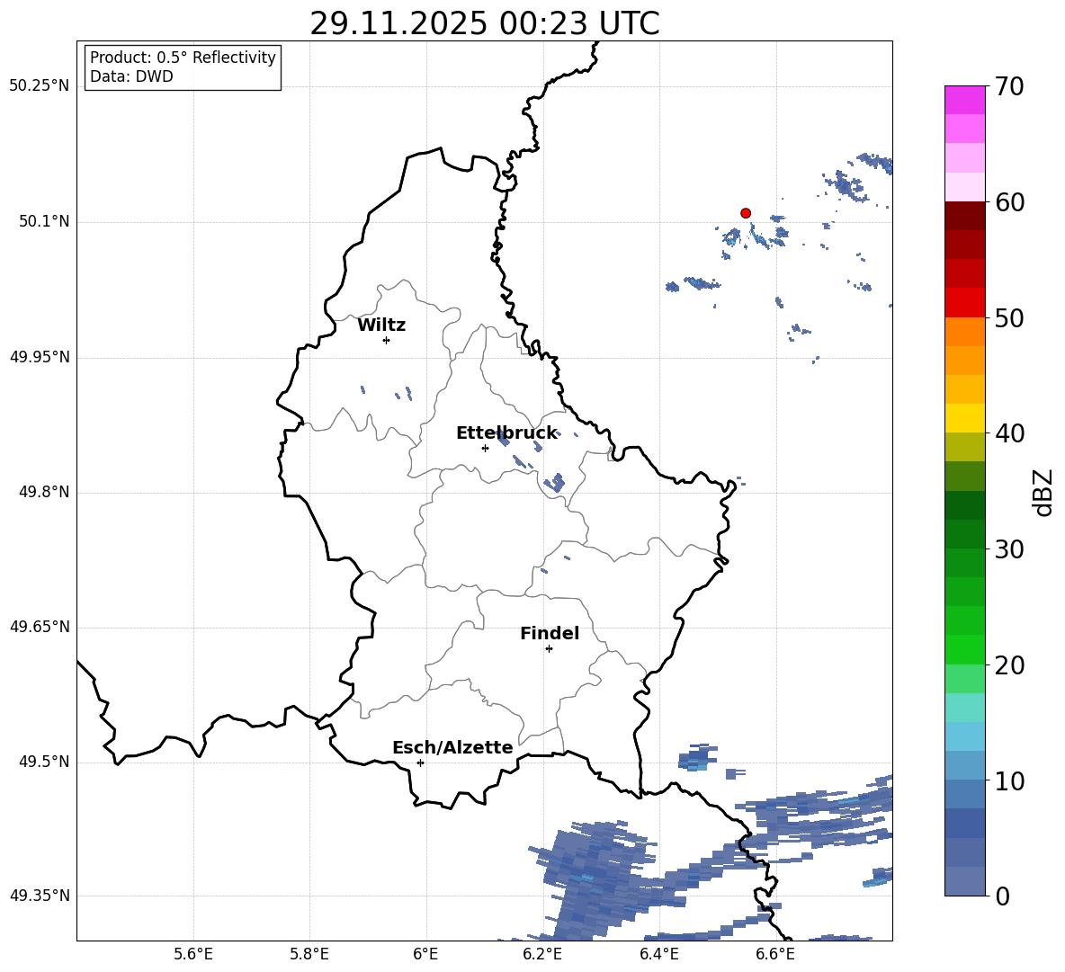
Task: Click the 49.65°N latitude label
Action: [40, 626]
